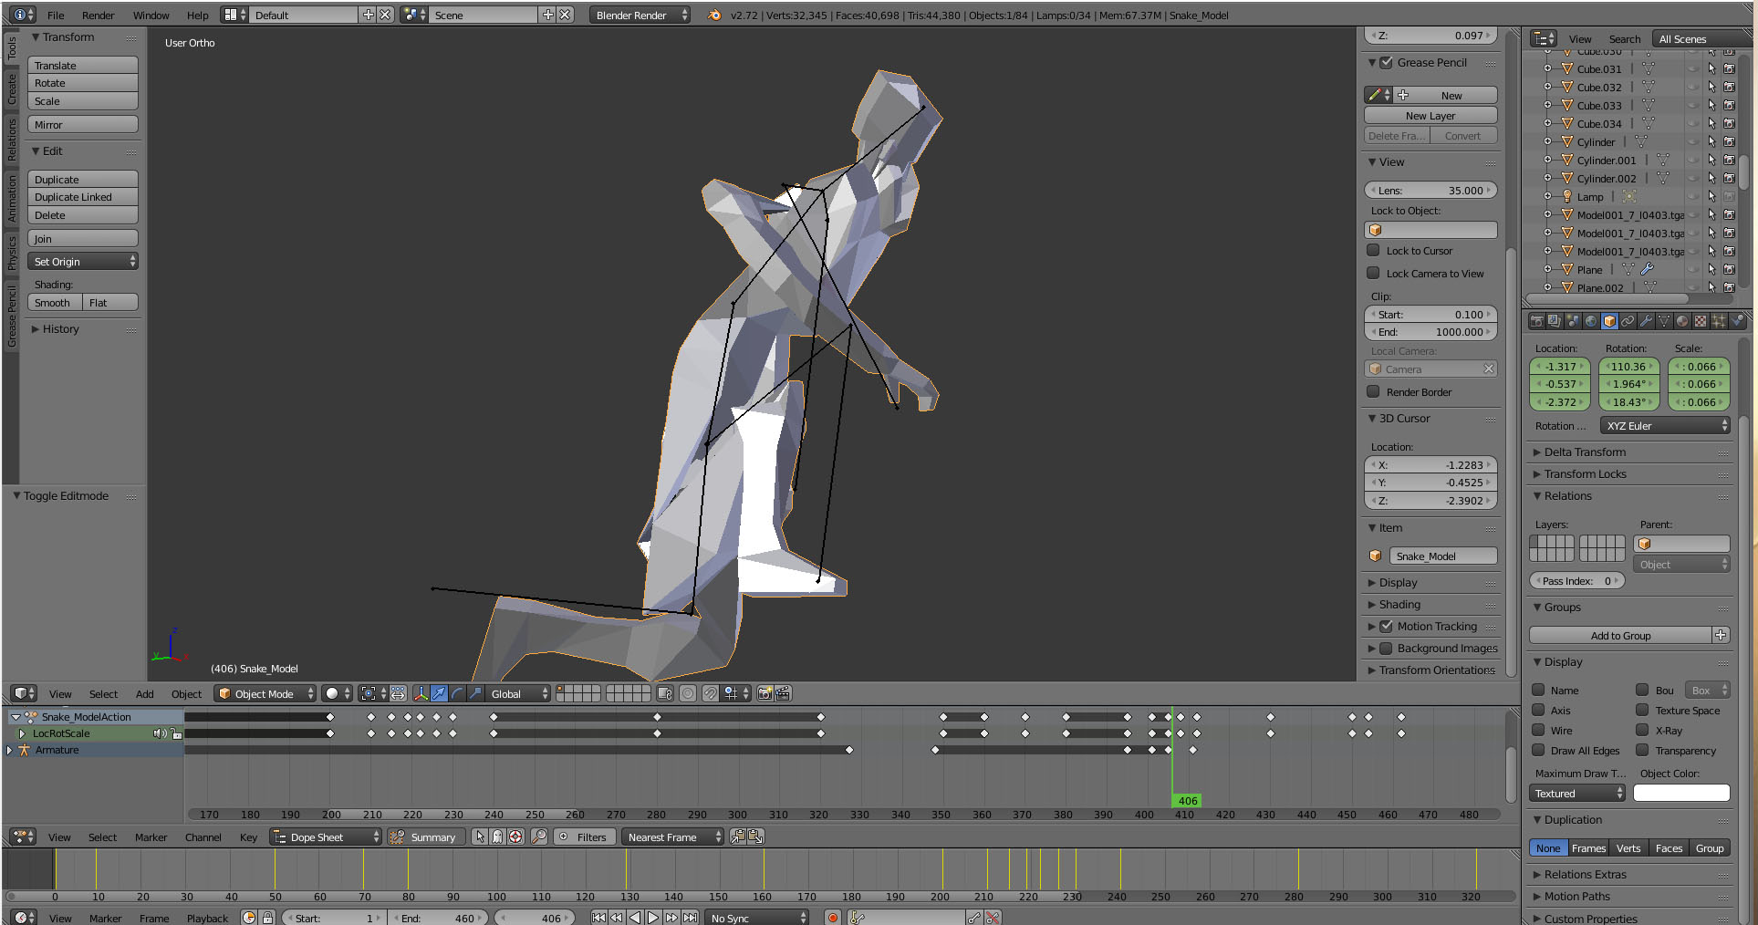Select the scale manipulator icon
1758x925 pixels.
coord(475,693)
